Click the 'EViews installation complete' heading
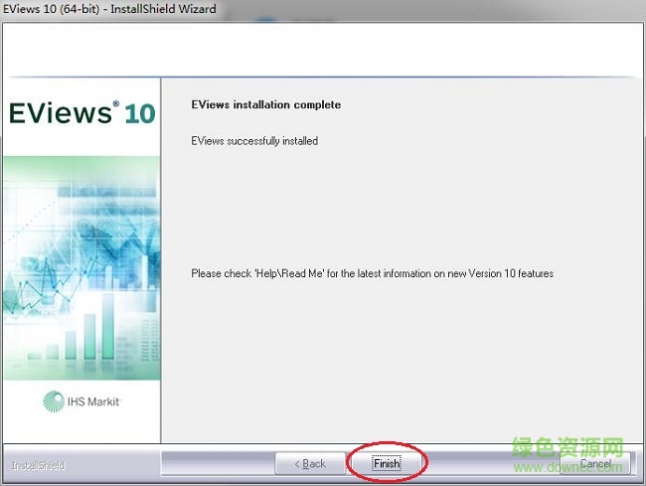The image size is (646, 486). click(x=265, y=104)
